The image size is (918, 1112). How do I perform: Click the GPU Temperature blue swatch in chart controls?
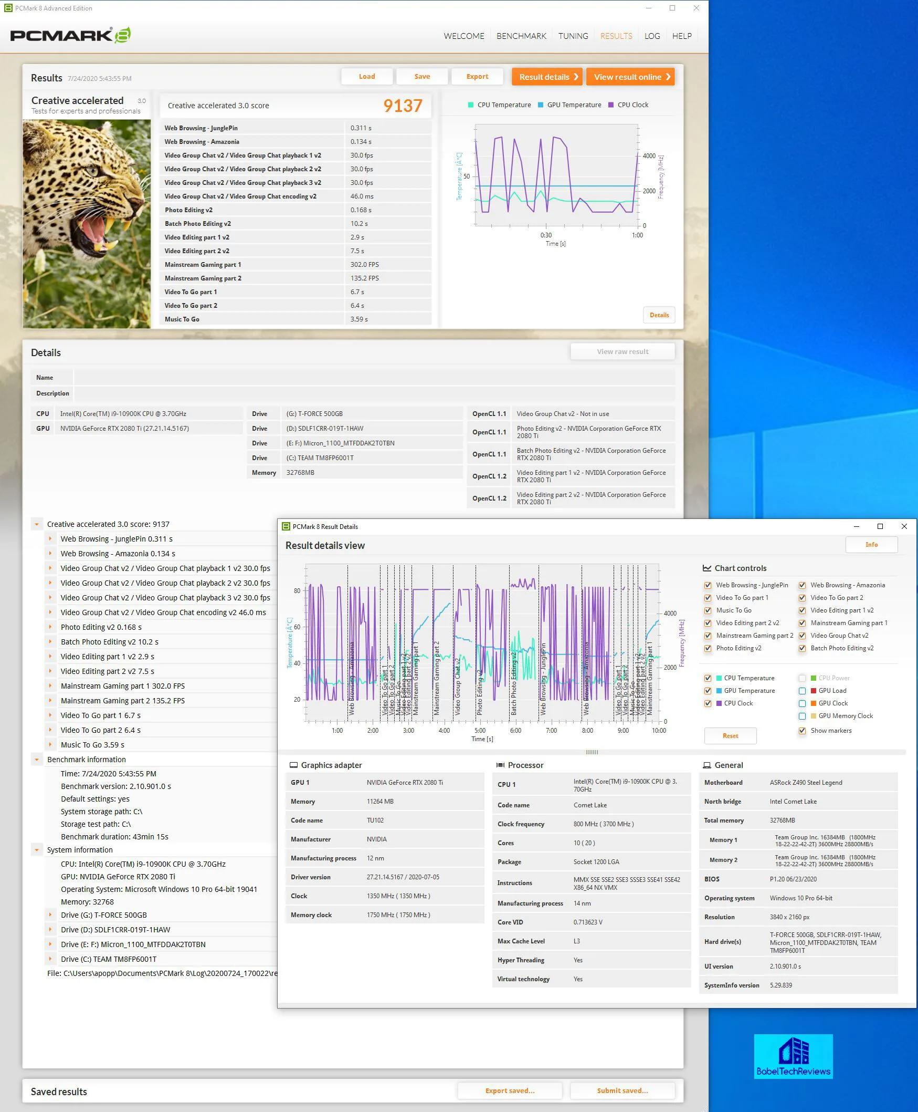pos(719,691)
